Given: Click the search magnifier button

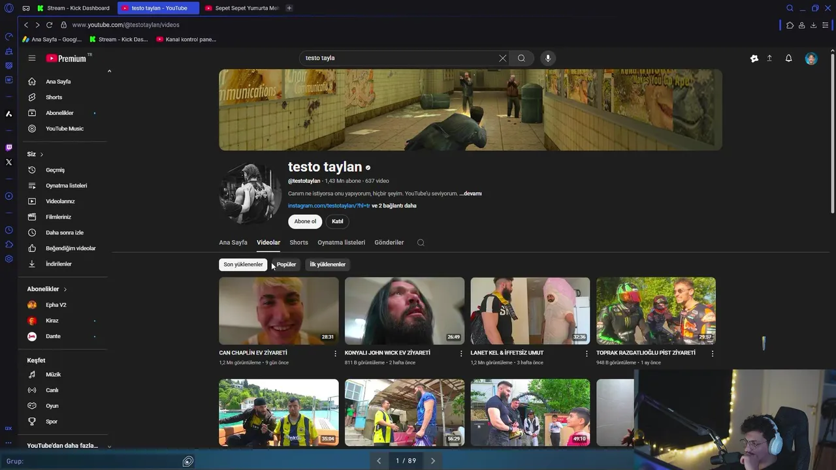Looking at the screenshot, I should tap(521, 58).
